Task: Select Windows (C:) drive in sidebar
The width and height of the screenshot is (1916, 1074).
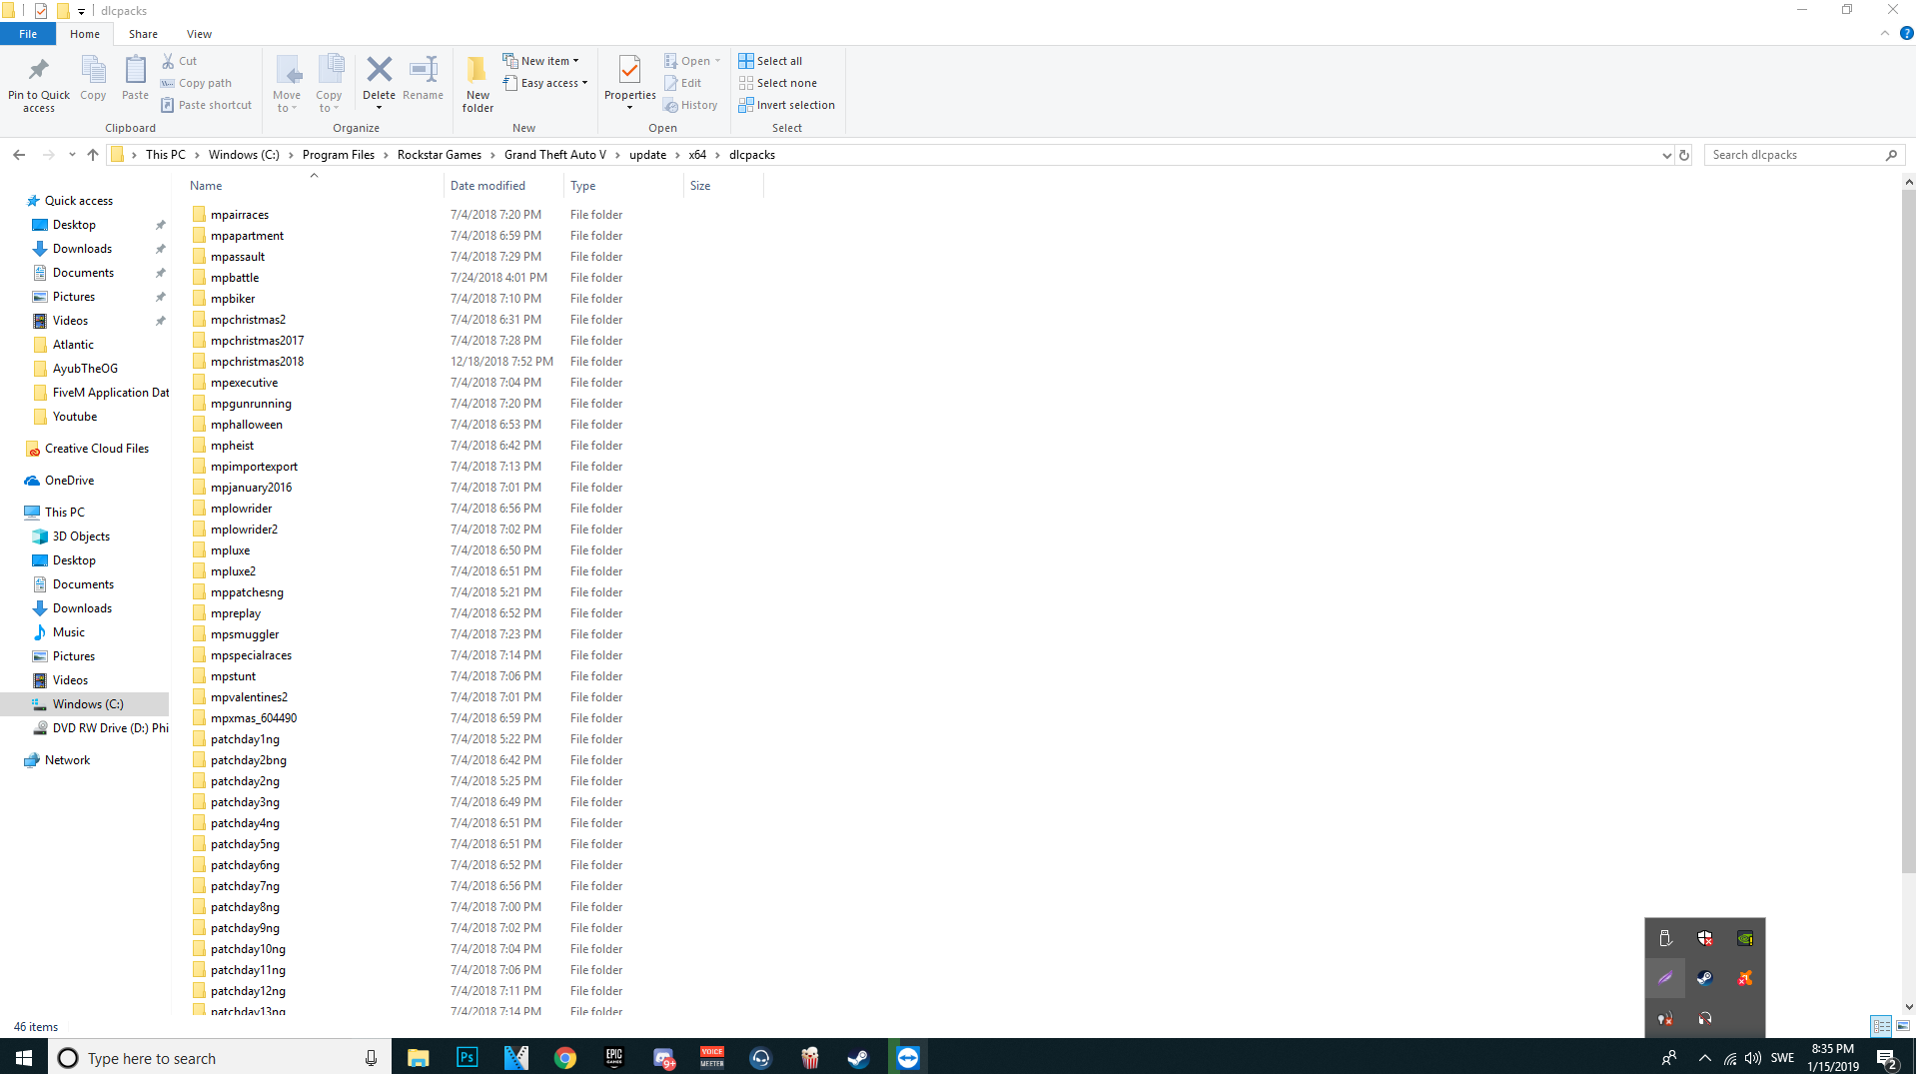Action: tap(88, 704)
